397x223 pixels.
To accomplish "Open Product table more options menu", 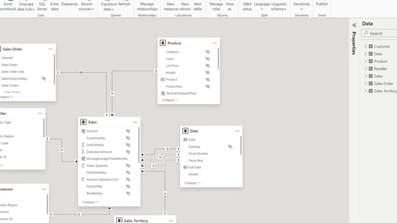I will [x=214, y=43].
